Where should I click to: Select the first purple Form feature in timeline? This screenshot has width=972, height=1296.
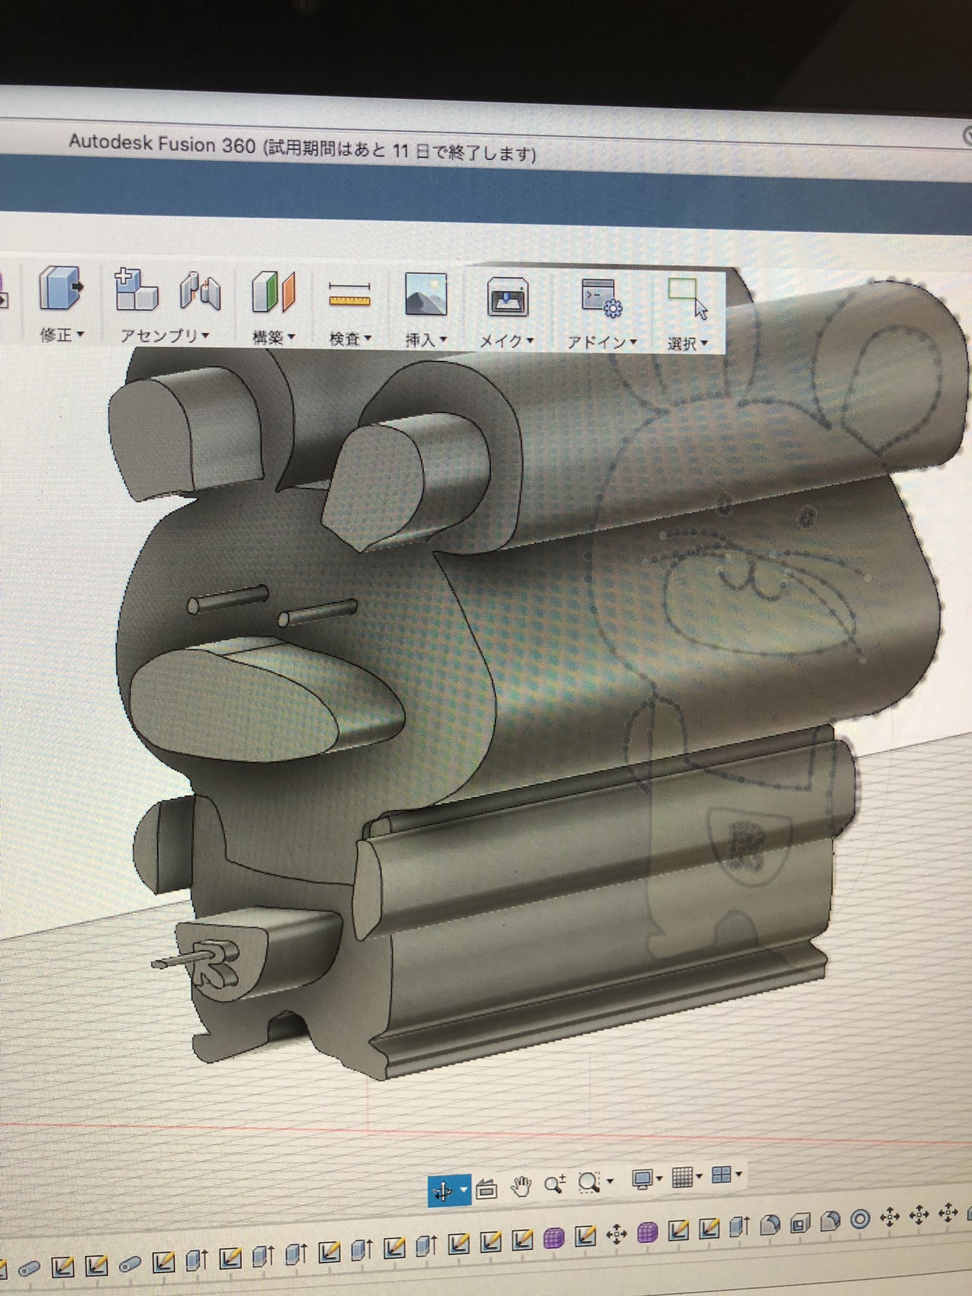click(x=553, y=1237)
